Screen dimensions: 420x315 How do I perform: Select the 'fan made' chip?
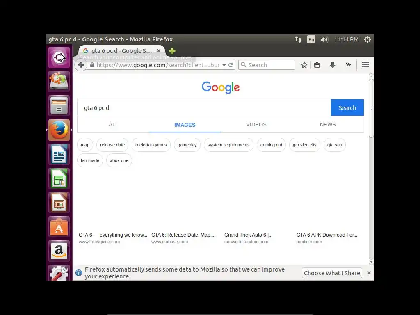pyautogui.click(x=90, y=160)
